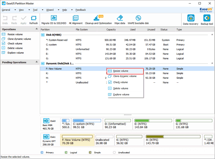
Task: Open the View menu
Action: tap(21, 10)
